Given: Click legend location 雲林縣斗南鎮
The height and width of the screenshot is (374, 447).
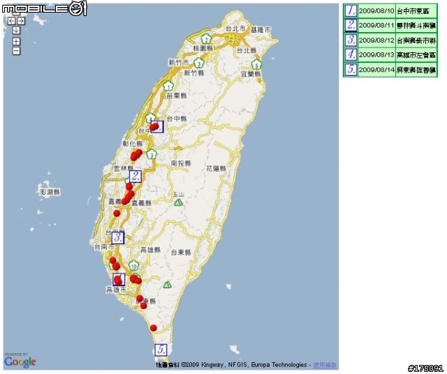Looking at the screenshot, I should pyautogui.click(x=416, y=26).
